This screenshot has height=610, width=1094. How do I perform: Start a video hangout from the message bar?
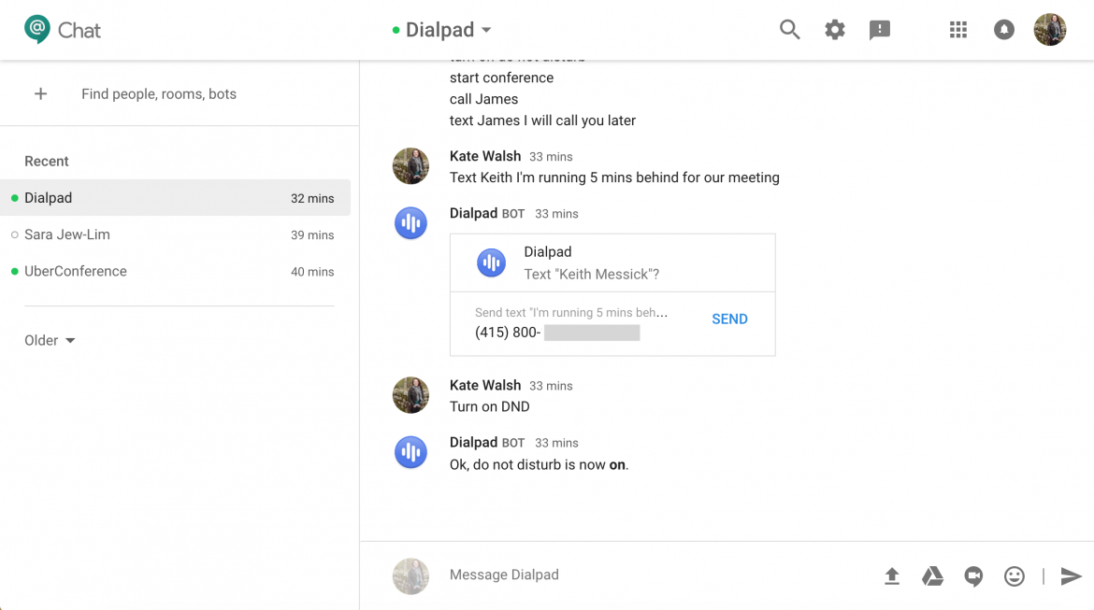pos(973,576)
